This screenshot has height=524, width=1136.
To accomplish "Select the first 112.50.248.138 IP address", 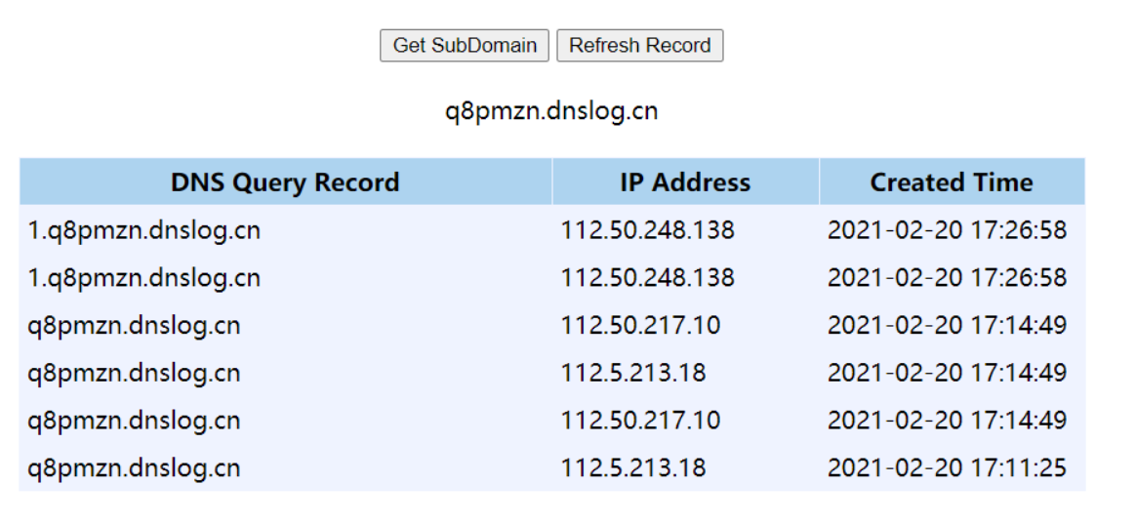I will tap(648, 230).
